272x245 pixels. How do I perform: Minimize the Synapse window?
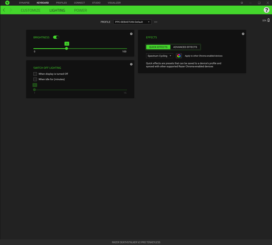250,3
